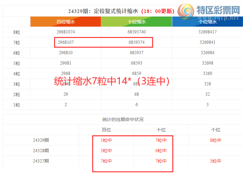Image resolution: width=243 pixels, height=183 pixels.
Task: Click 百位 7粒 value 2968107
Action: coord(65,43)
